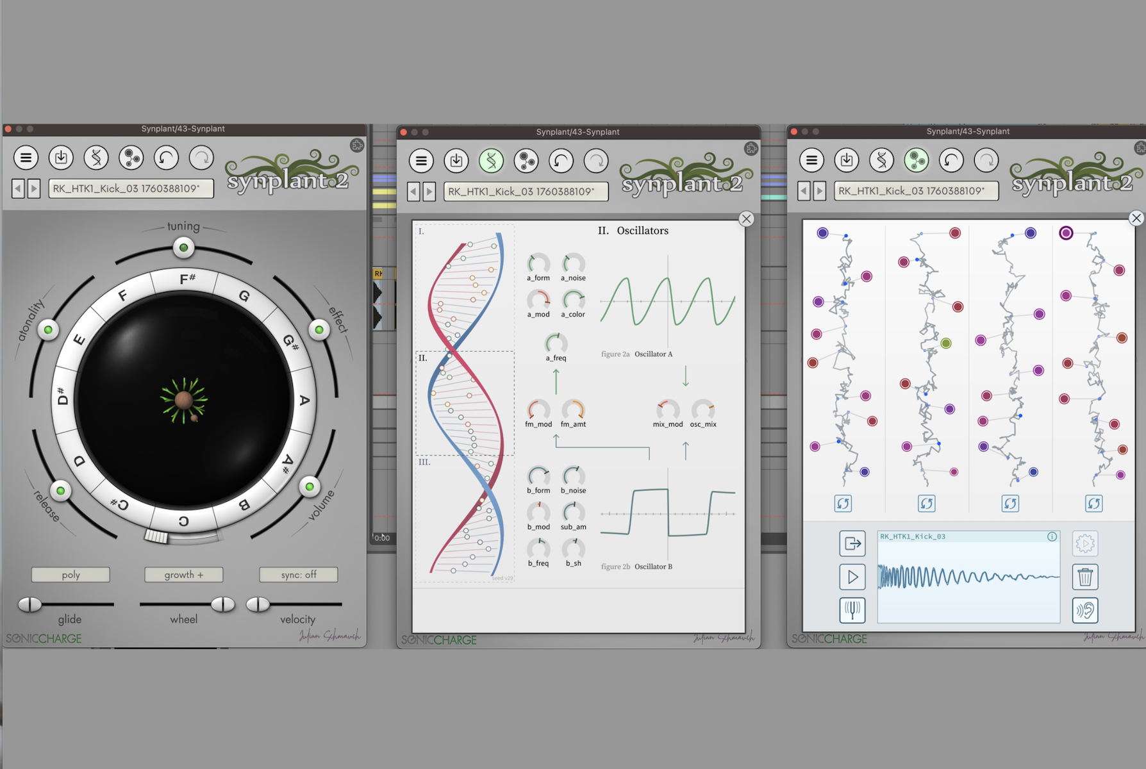Open DNA editor icon in left Synplant window
The width and height of the screenshot is (1146, 769).
click(96, 158)
